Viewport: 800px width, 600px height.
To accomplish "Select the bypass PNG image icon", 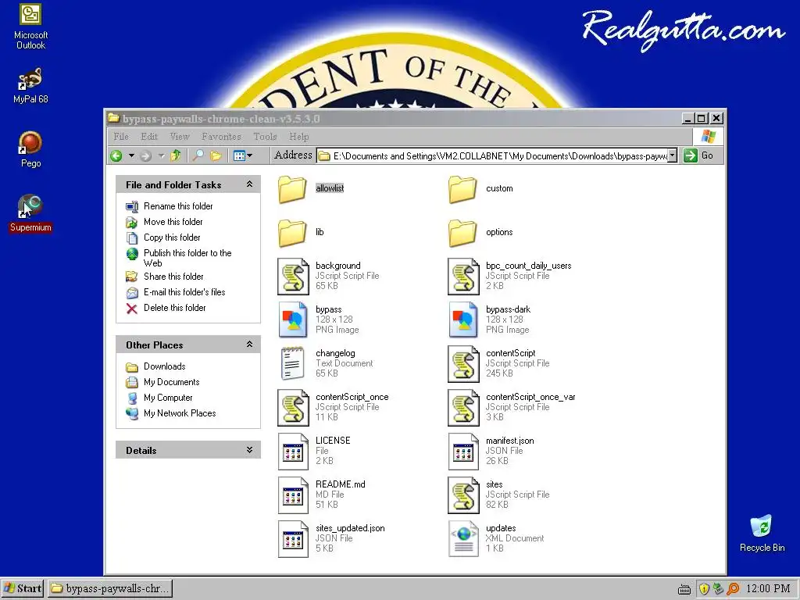I will pos(294,320).
